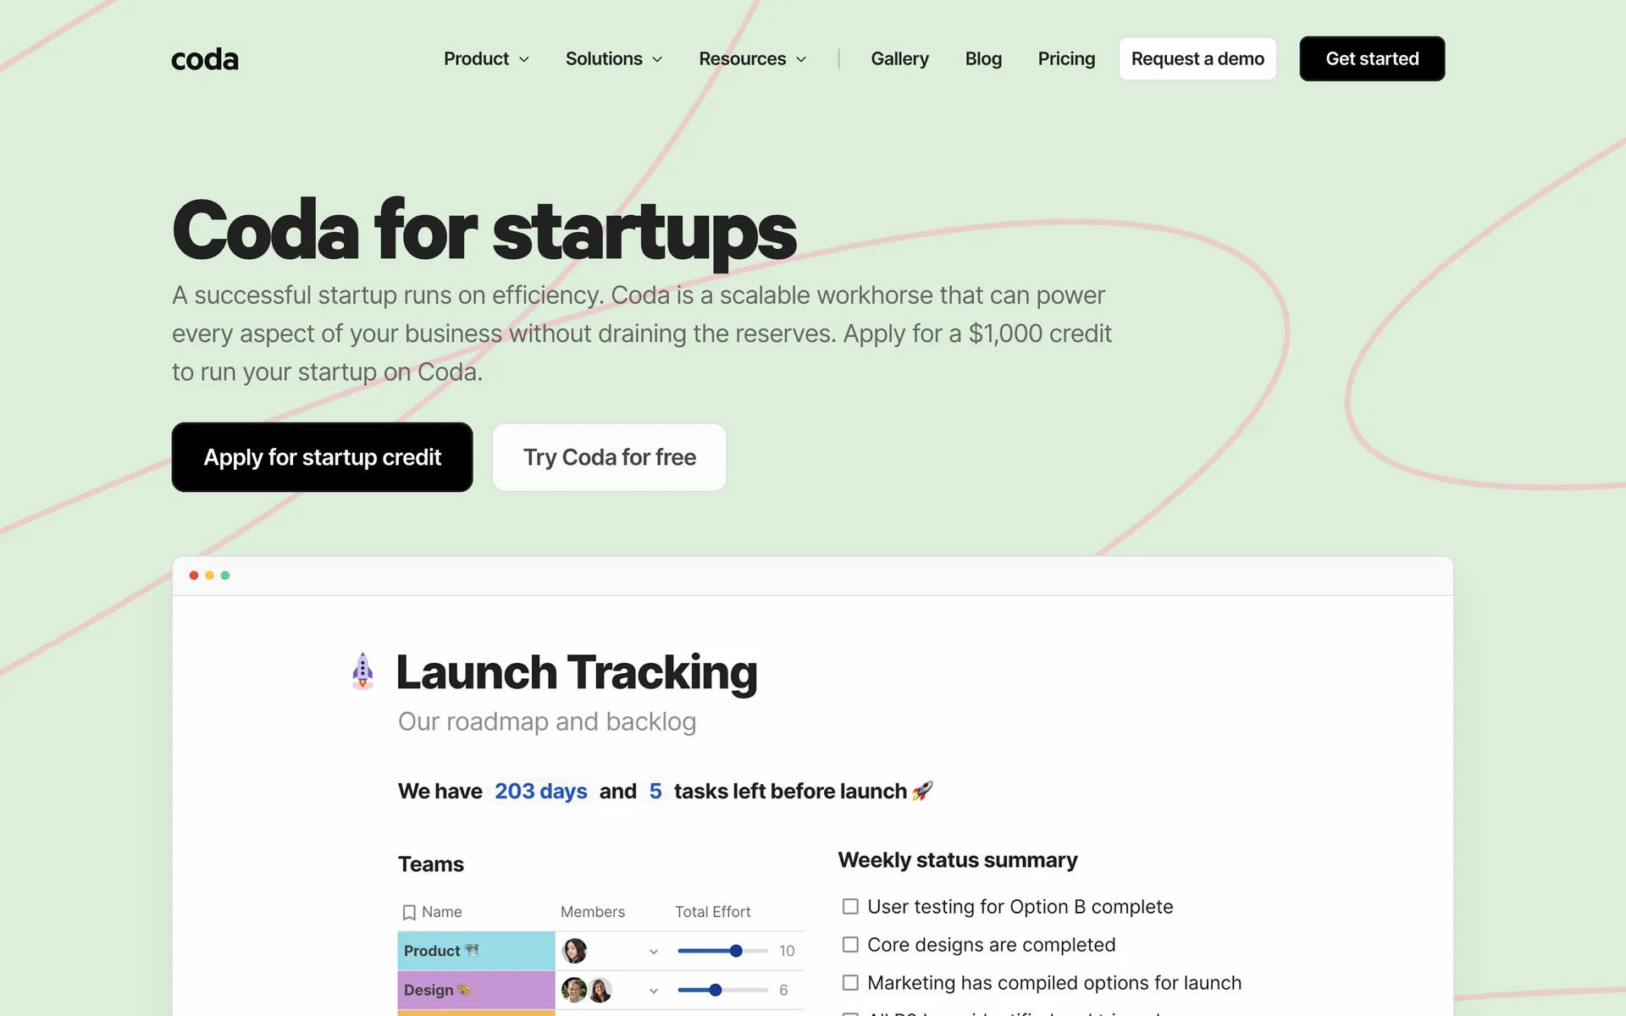Open the Solutions dropdown menu

(x=613, y=59)
